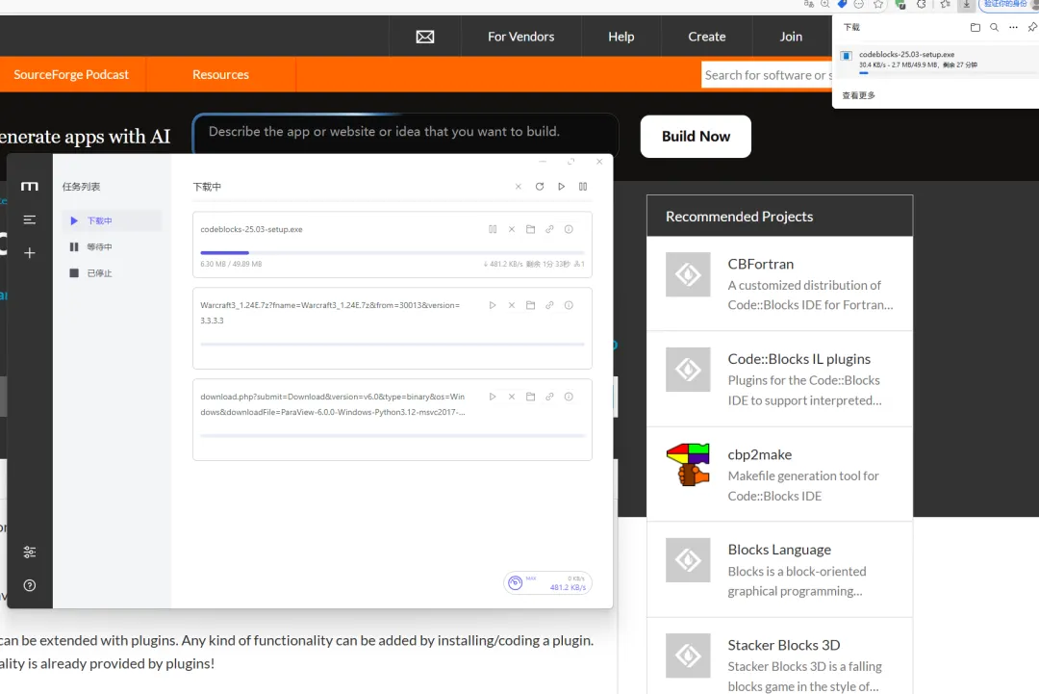Screen dimensions: 1039x694
Task: Remove the Warcraft3_1.24E.7z task
Action: click(512, 305)
